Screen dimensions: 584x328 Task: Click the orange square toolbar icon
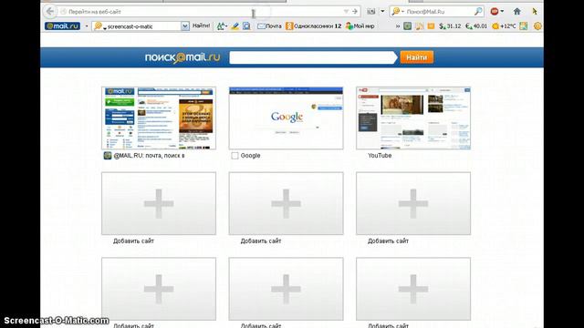(431, 26)
